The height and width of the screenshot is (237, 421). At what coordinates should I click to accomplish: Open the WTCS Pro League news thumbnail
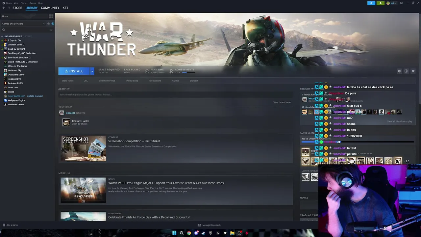click(x=83, y=190)
